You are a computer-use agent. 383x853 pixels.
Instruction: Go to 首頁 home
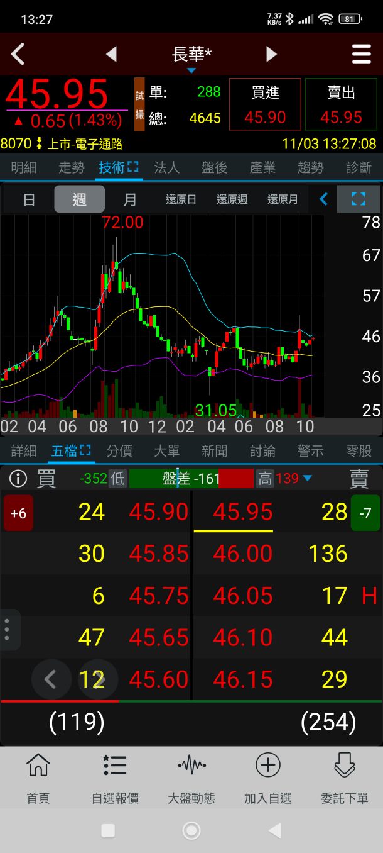(x=38, y=779)
